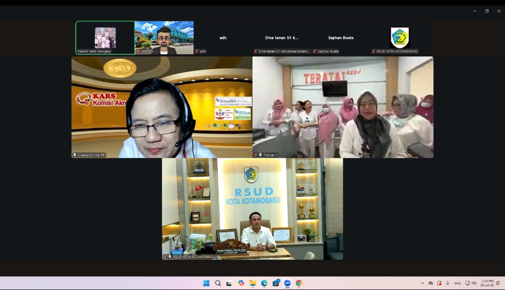Screen dimensions: 505x290
Task: Open Microsoft Edge from the taskbar
Action: (264, 283)
